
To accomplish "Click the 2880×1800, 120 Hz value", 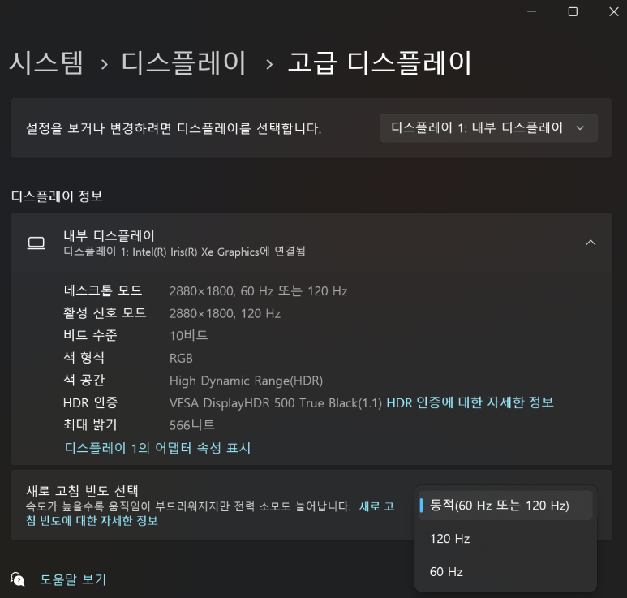I will pyautogui.click(x=225, y=313).
